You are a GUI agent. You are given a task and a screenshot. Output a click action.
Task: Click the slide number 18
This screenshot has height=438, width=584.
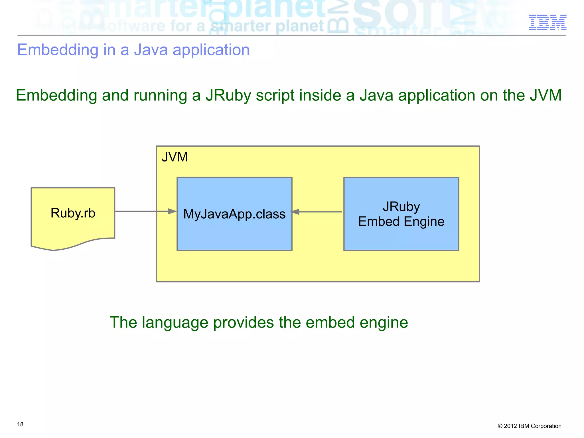(20, 424)
